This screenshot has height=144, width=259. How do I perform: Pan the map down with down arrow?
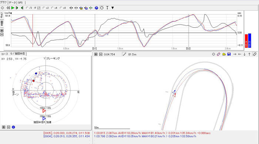245,54
